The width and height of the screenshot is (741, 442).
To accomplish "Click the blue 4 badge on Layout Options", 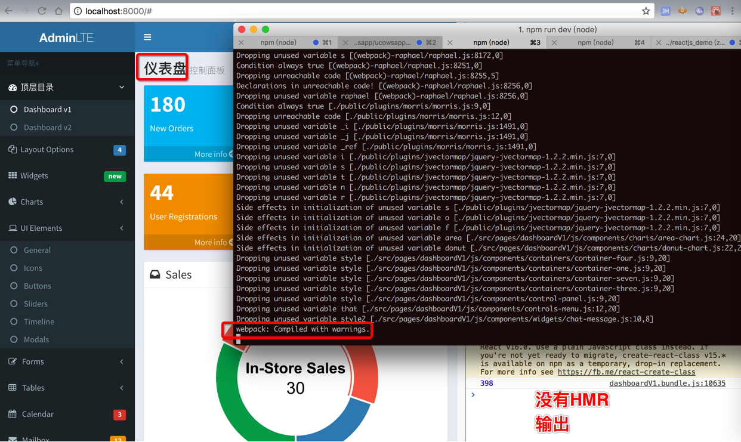I will pos(119,150).
